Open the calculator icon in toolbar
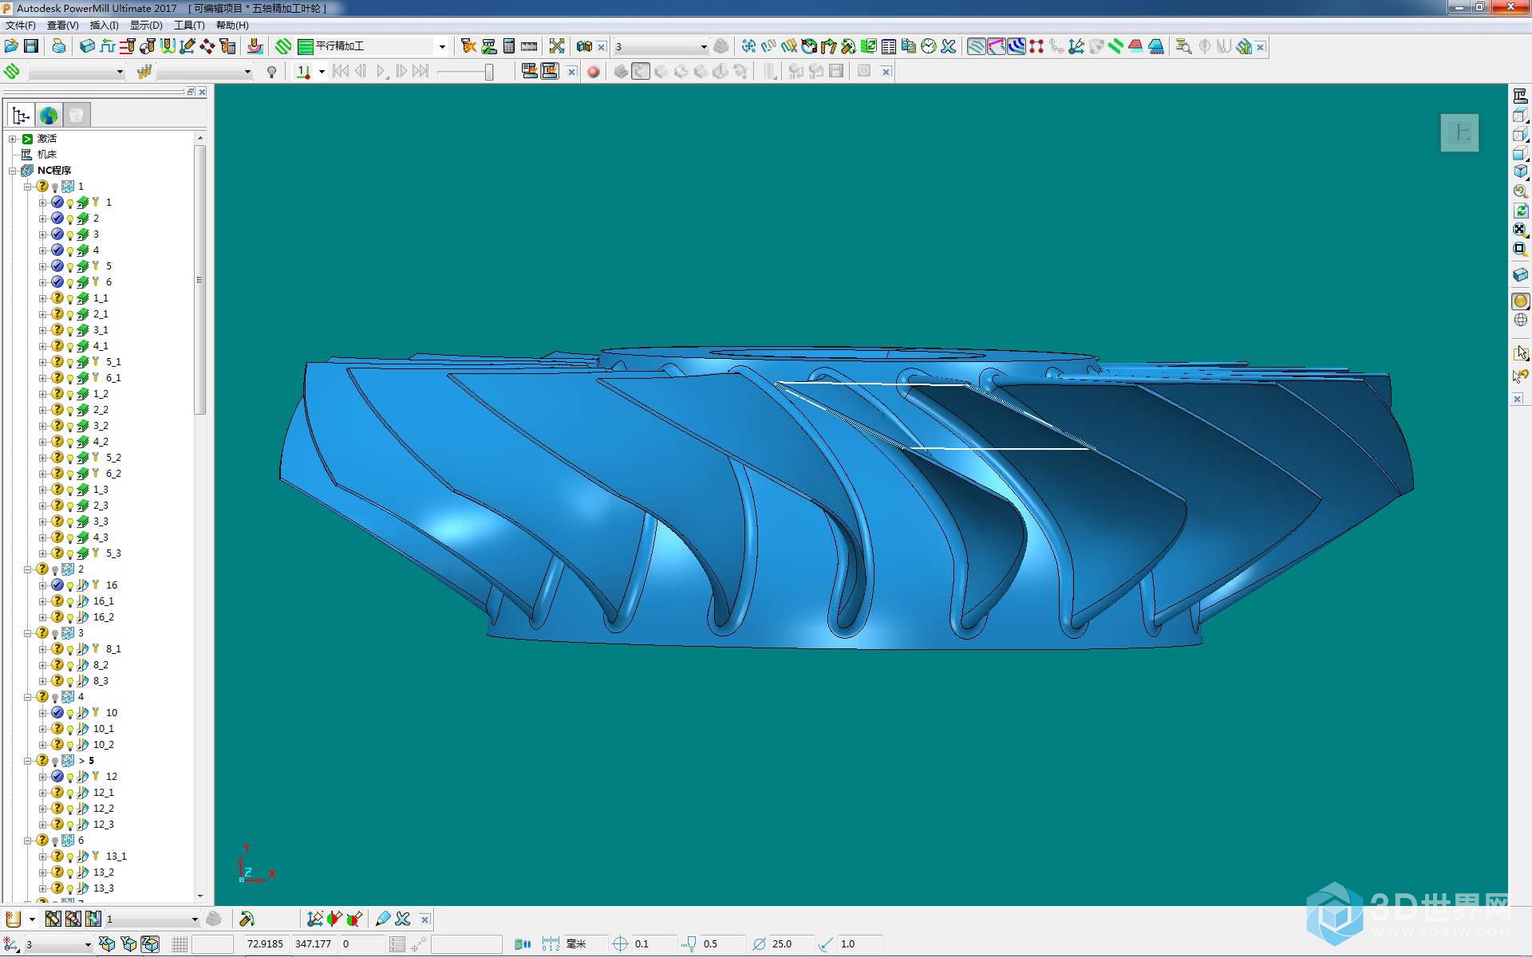This screenshot has width=1532, height=957. (x=509, y=46)
